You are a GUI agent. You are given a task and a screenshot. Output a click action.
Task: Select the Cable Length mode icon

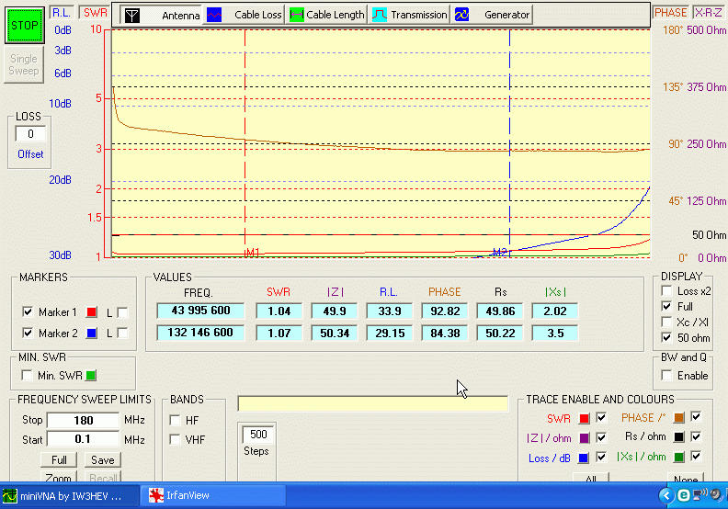[x=297, y=15]
